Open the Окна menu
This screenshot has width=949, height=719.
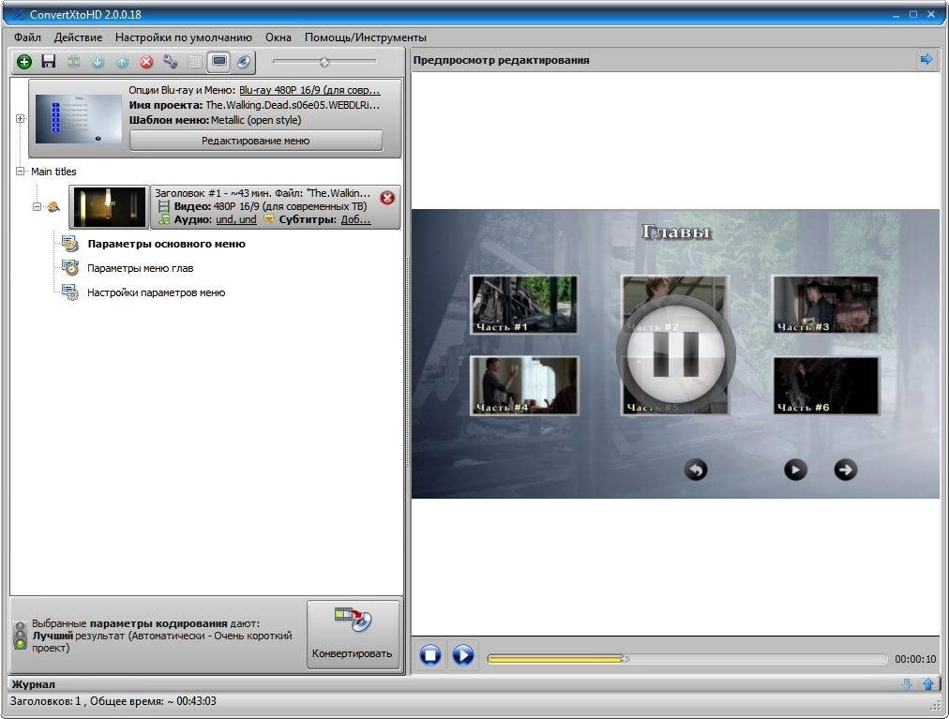click(x=279, y=37)
